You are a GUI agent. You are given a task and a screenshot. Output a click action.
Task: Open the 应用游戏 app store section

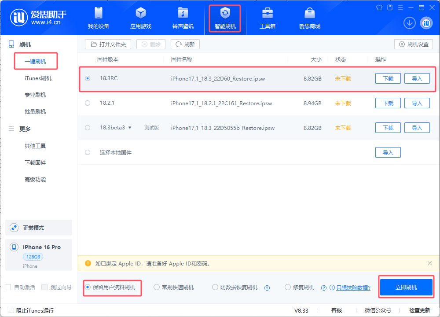(x=141, y=18)
